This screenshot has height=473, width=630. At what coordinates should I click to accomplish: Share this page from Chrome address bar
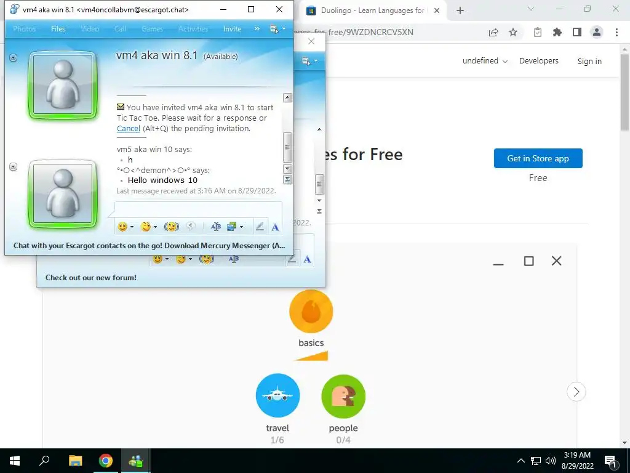[x=493, y=33]
